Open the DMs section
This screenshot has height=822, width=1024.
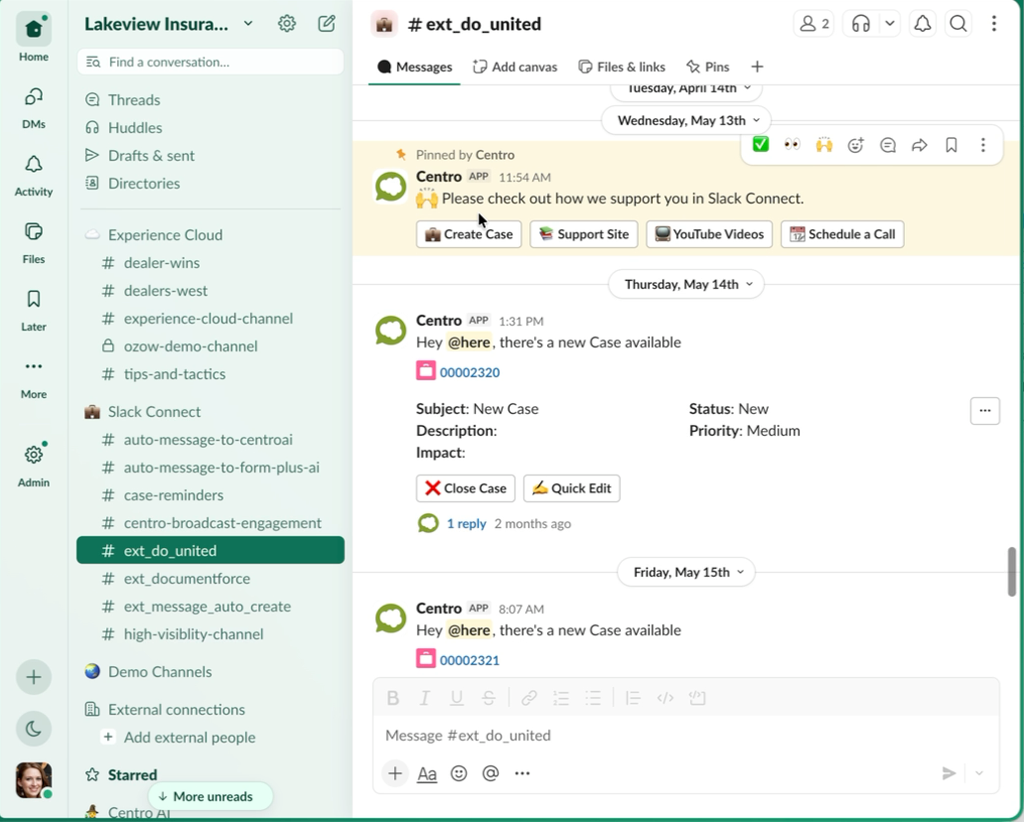34,108
